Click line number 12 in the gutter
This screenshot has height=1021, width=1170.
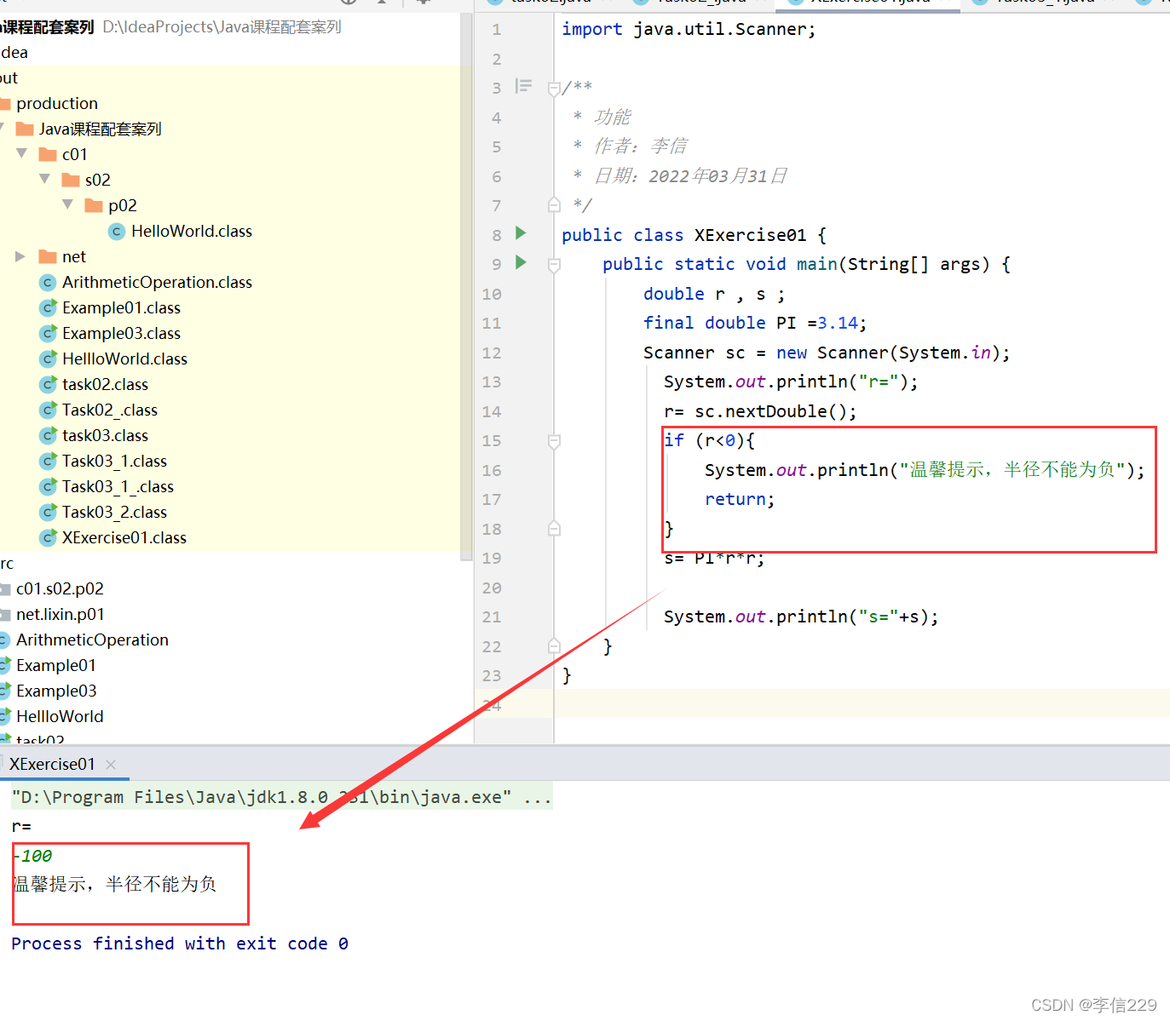(492, 353)
